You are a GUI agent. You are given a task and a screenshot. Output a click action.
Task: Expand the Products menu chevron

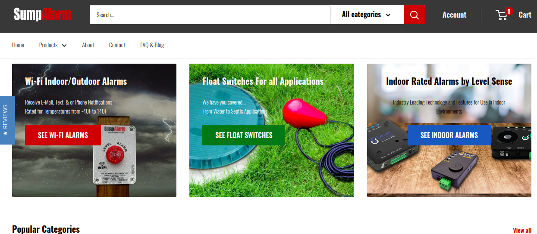(64, 45)
